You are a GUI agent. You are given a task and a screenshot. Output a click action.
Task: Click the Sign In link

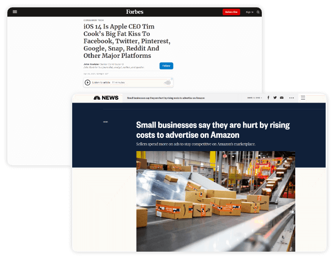pos(250,12)
